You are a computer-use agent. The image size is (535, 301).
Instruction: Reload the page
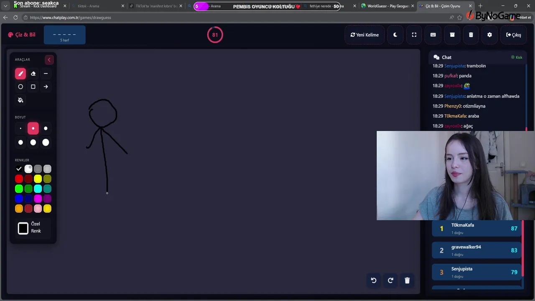click(x=15, y=18)
